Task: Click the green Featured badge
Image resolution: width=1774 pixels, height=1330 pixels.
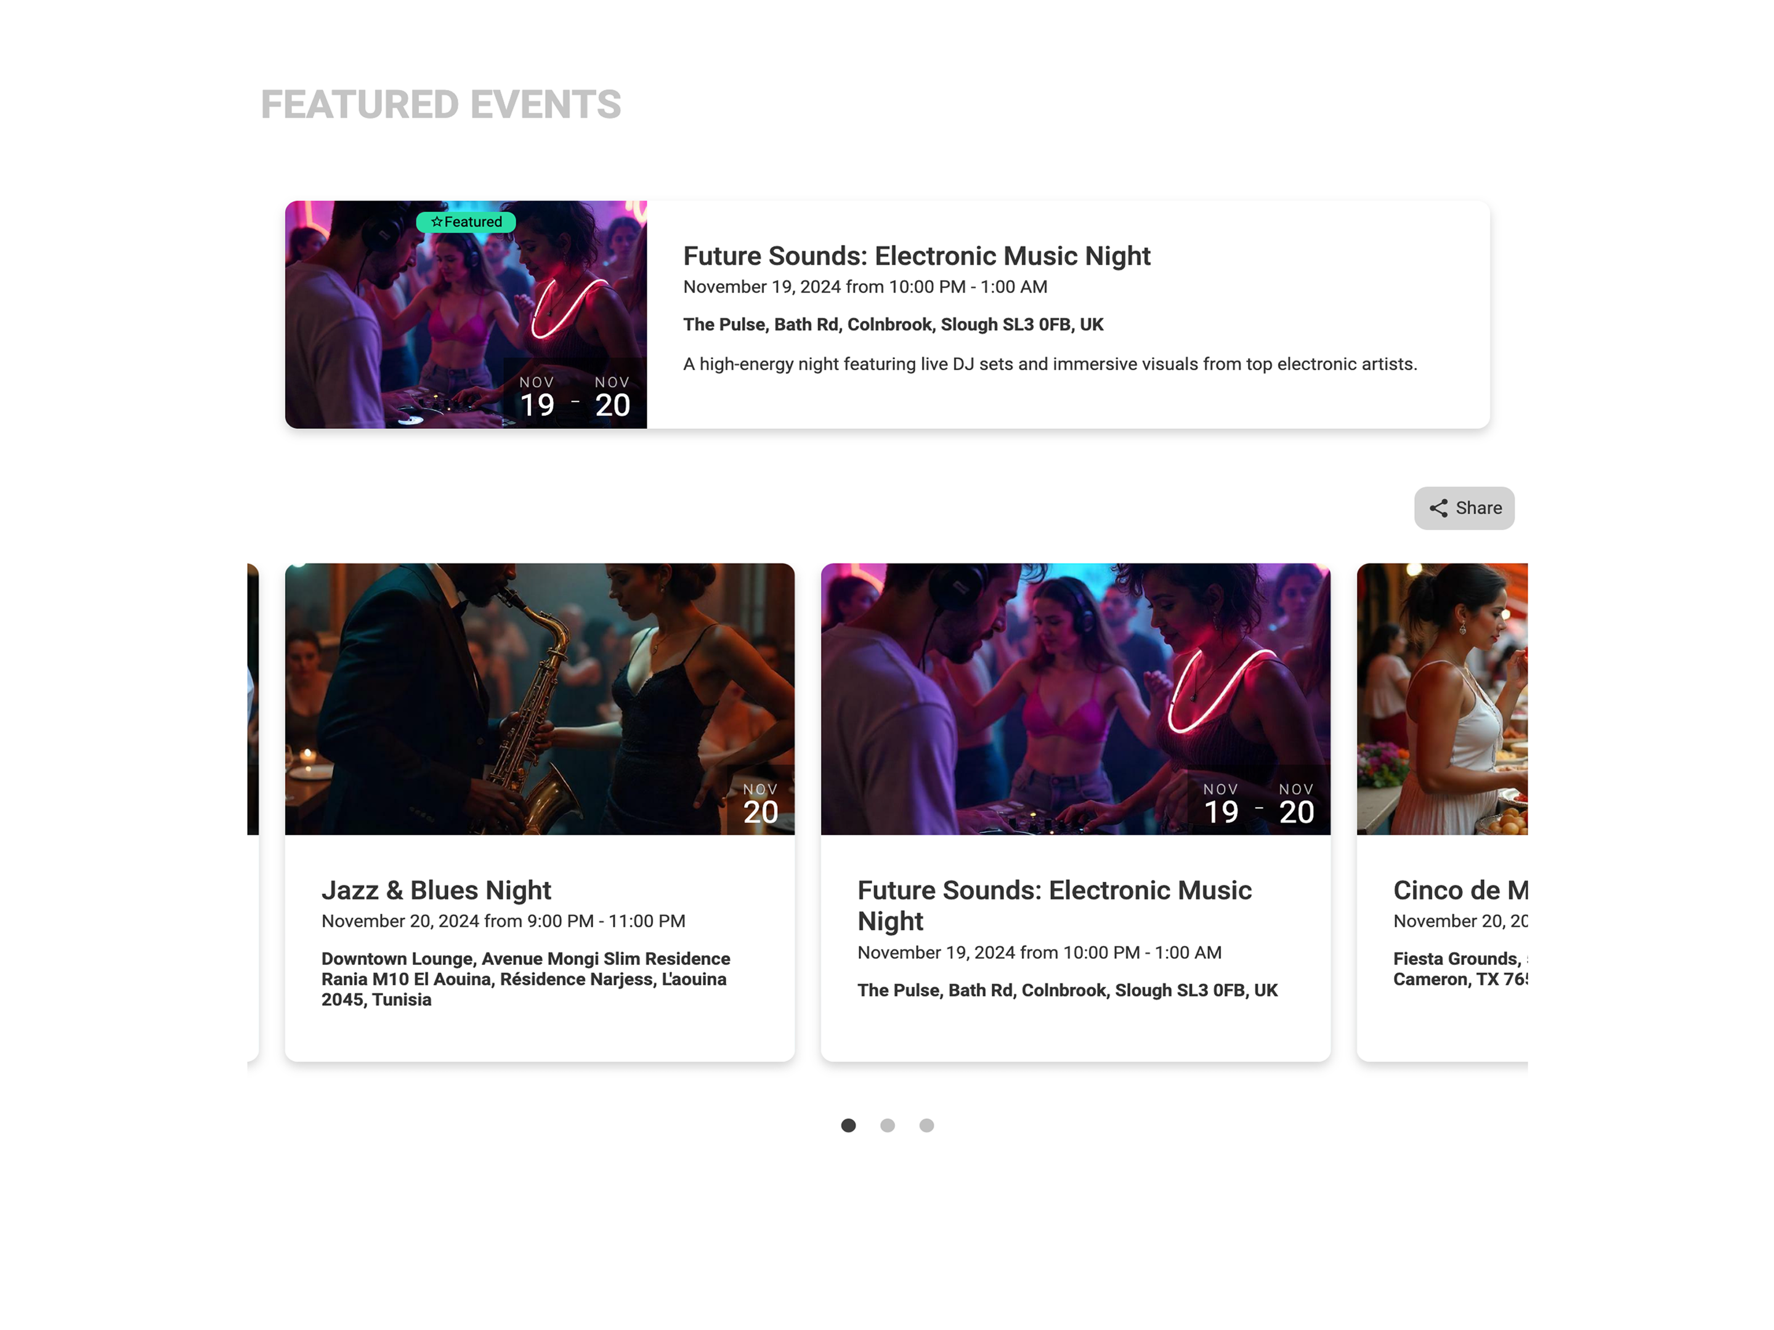Action: pos(466,222)
